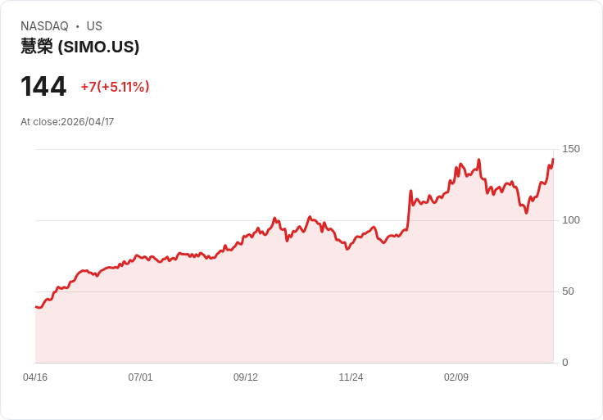Click the current price 144
Image resolution: width=603 pixels, height=420 pixels.
click(x=43, y=87)
